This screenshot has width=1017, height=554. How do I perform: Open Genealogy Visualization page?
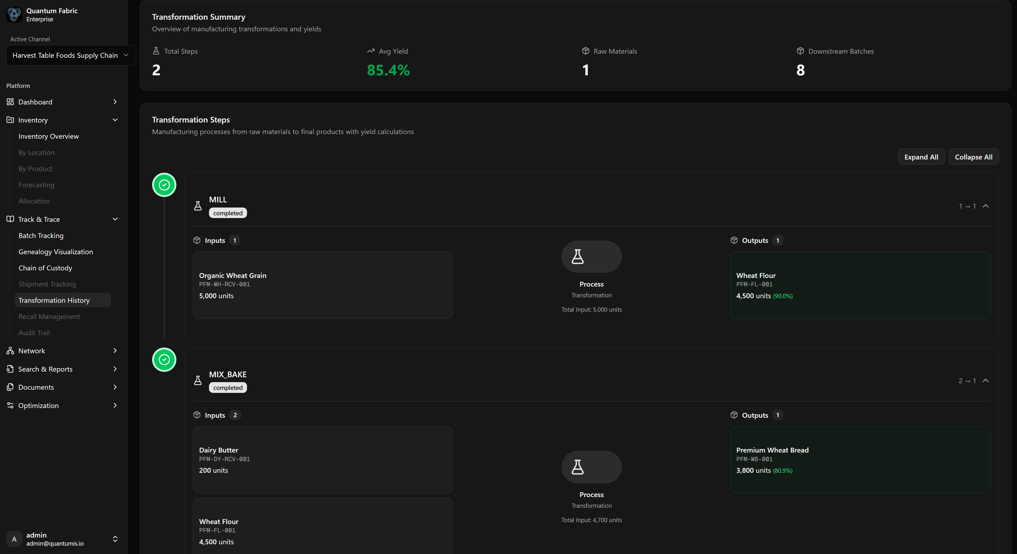pyautogui.click(x=56, y=252)
